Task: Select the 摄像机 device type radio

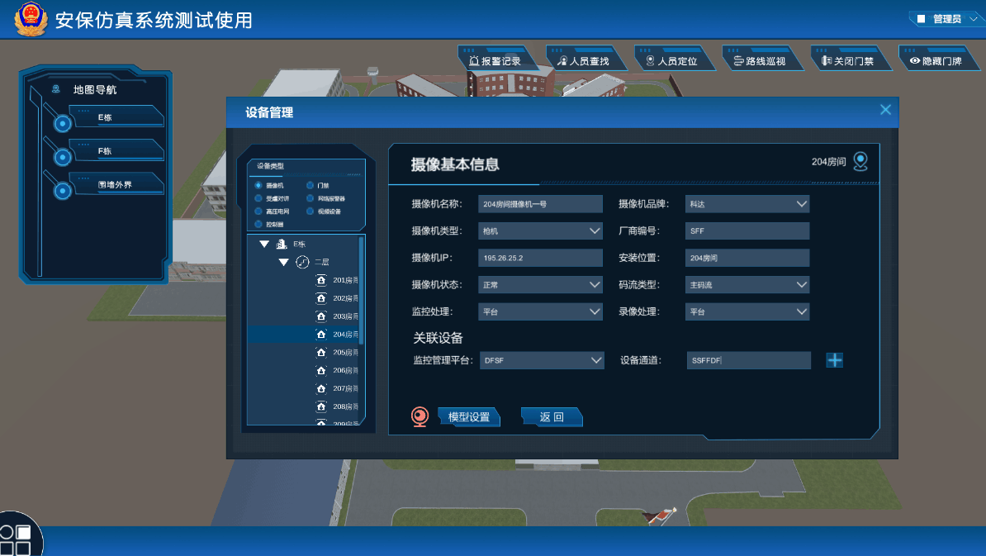Action: click(x=258, y=186)
